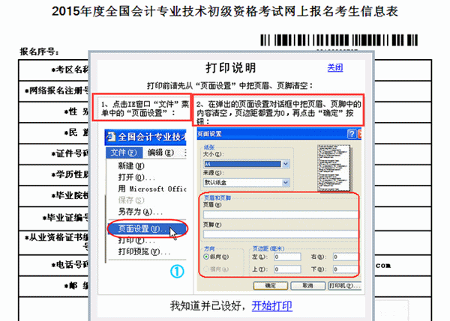450x321 pixels.
Task: Click the 关闭 link in the print instructions
Action: pos(334,68)
